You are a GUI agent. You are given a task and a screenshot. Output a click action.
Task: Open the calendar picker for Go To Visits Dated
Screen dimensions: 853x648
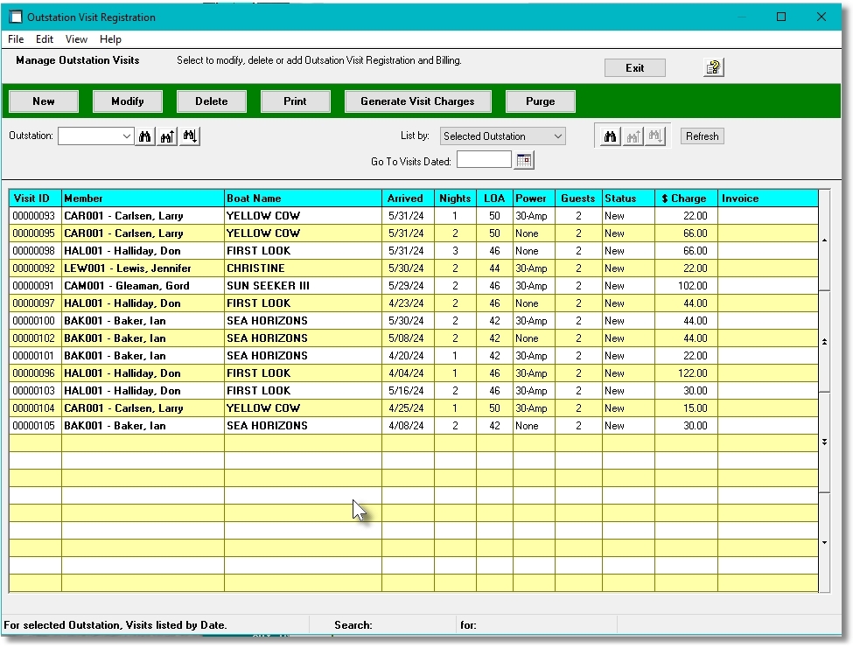(524, 159)
